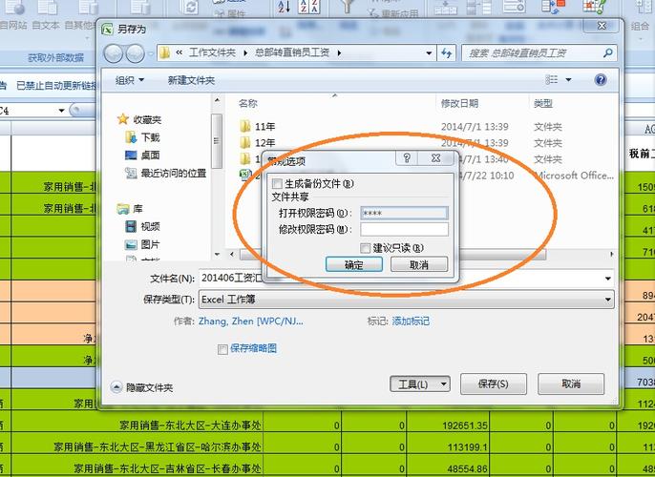Viewport: 655px width, 477px height.
Task: Click the Forward arrow in Save As dialog
Action: point(135,53)
